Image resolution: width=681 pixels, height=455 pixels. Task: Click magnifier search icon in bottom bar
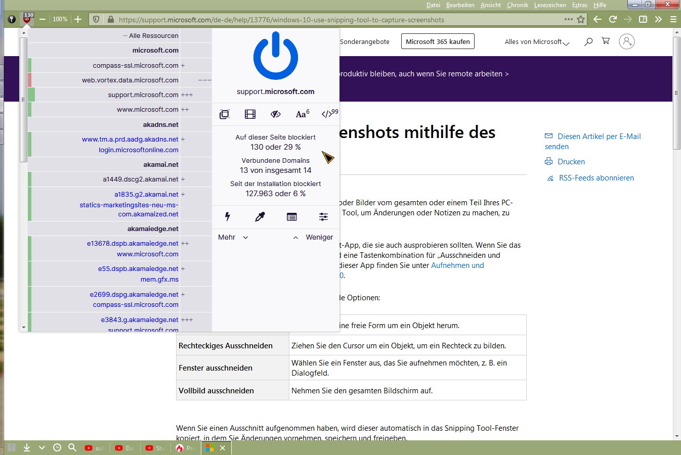click(x=72, y=447)
